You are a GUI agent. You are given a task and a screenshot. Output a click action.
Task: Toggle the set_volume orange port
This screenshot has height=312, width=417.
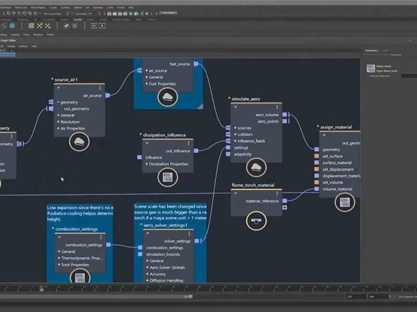pyautogui.click(x=316, y=183)
